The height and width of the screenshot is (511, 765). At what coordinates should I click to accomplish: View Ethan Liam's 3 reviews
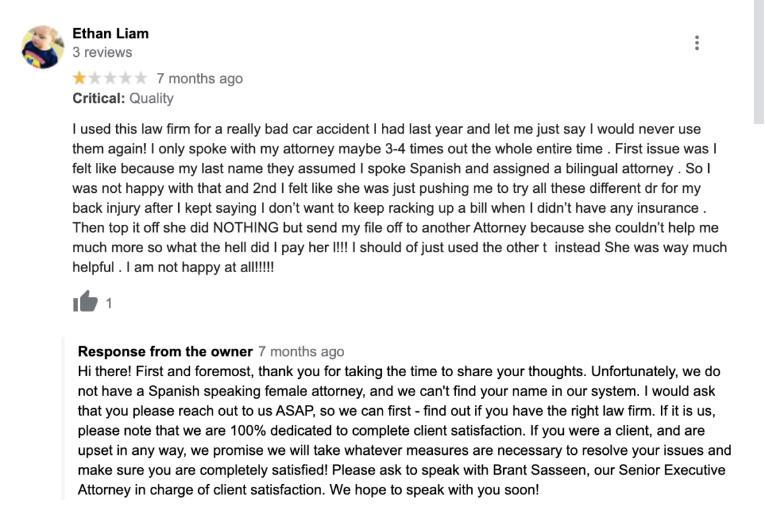click(x=102, y=52)
